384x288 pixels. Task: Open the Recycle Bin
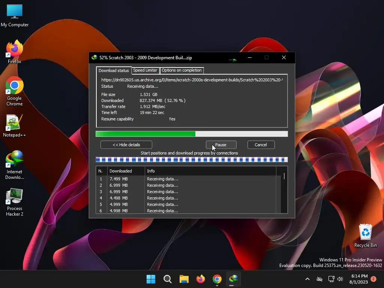pos(365,235)
